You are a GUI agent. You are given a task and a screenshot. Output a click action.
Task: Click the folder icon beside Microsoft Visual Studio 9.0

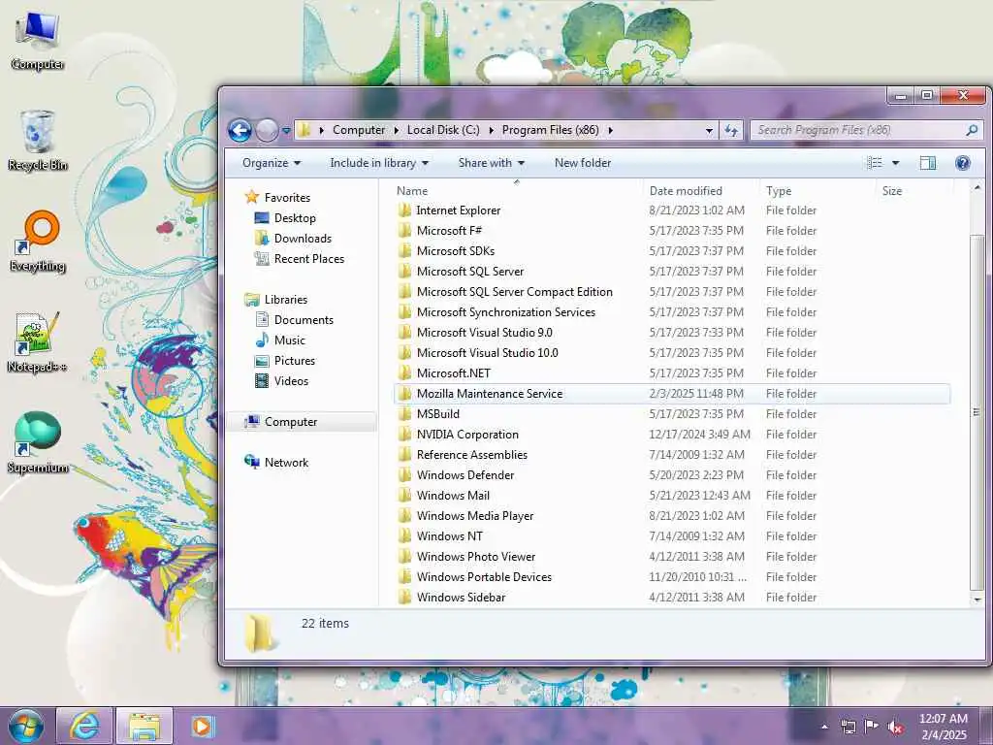pos(404,332)
